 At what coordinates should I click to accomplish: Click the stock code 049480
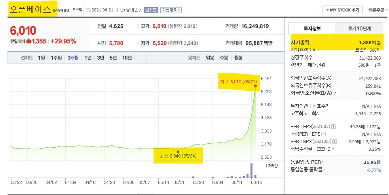tap(61, 10)
